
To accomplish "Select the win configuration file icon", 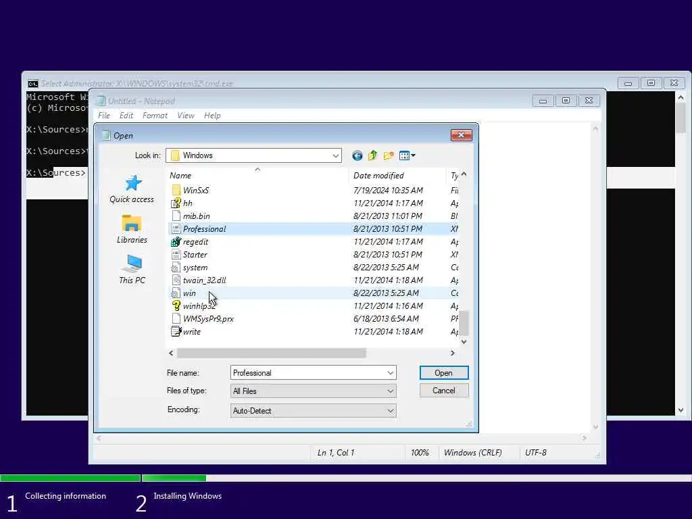I will tap(176, 293).
